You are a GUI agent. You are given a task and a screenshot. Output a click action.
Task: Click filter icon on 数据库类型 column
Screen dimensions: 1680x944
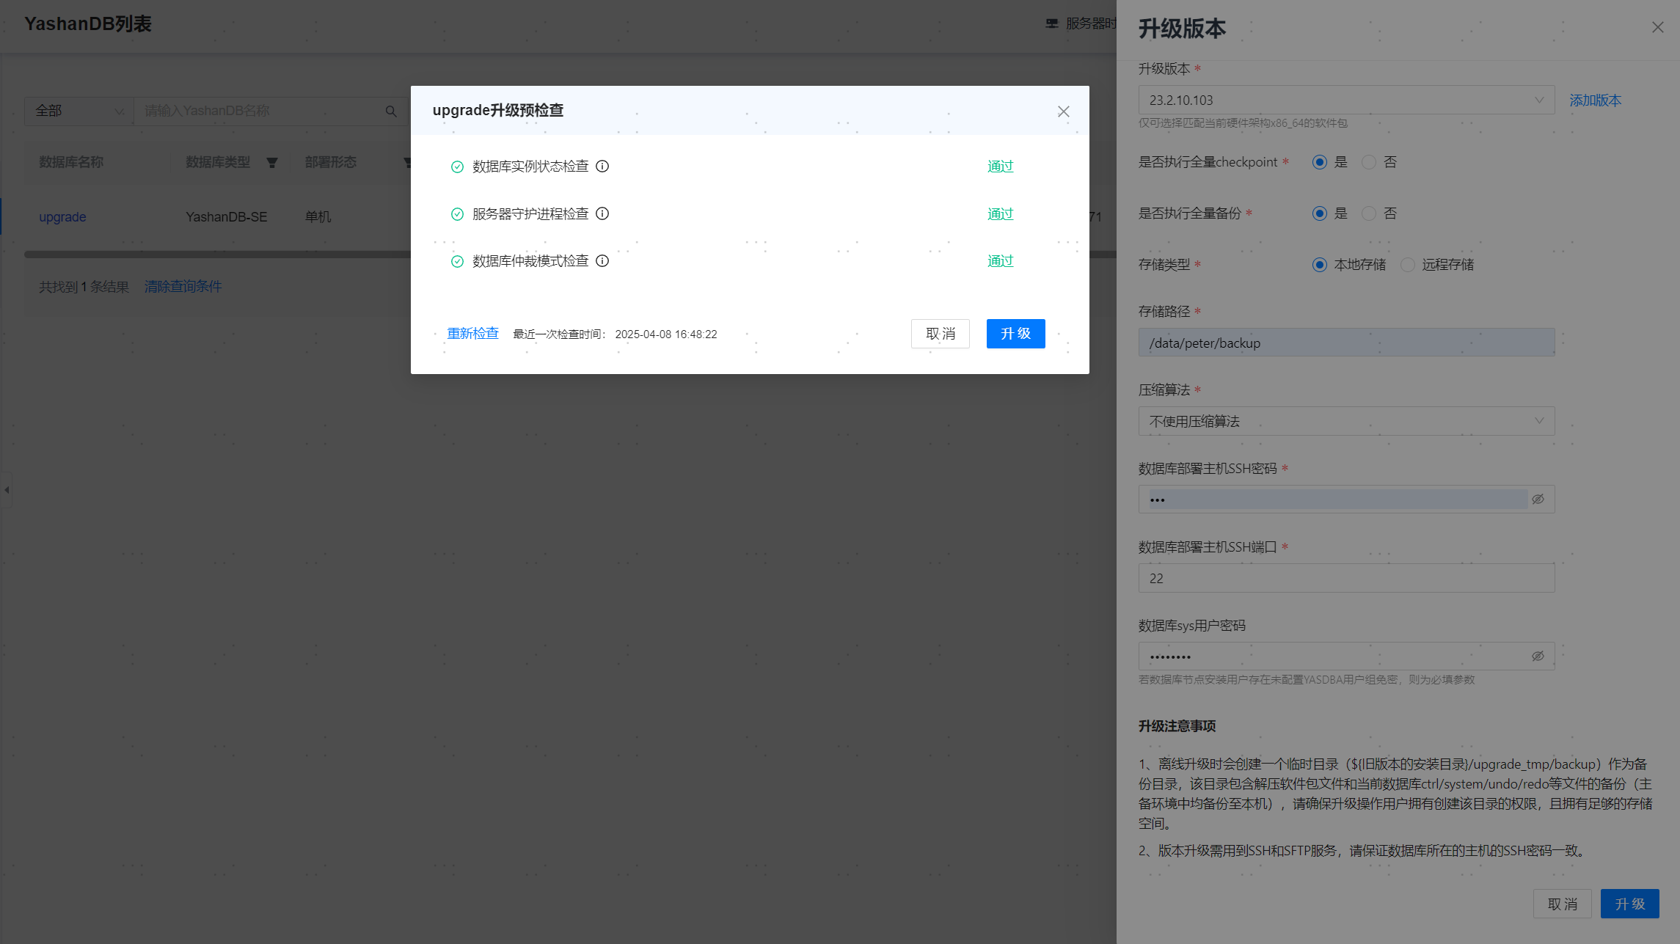(272, 163)
